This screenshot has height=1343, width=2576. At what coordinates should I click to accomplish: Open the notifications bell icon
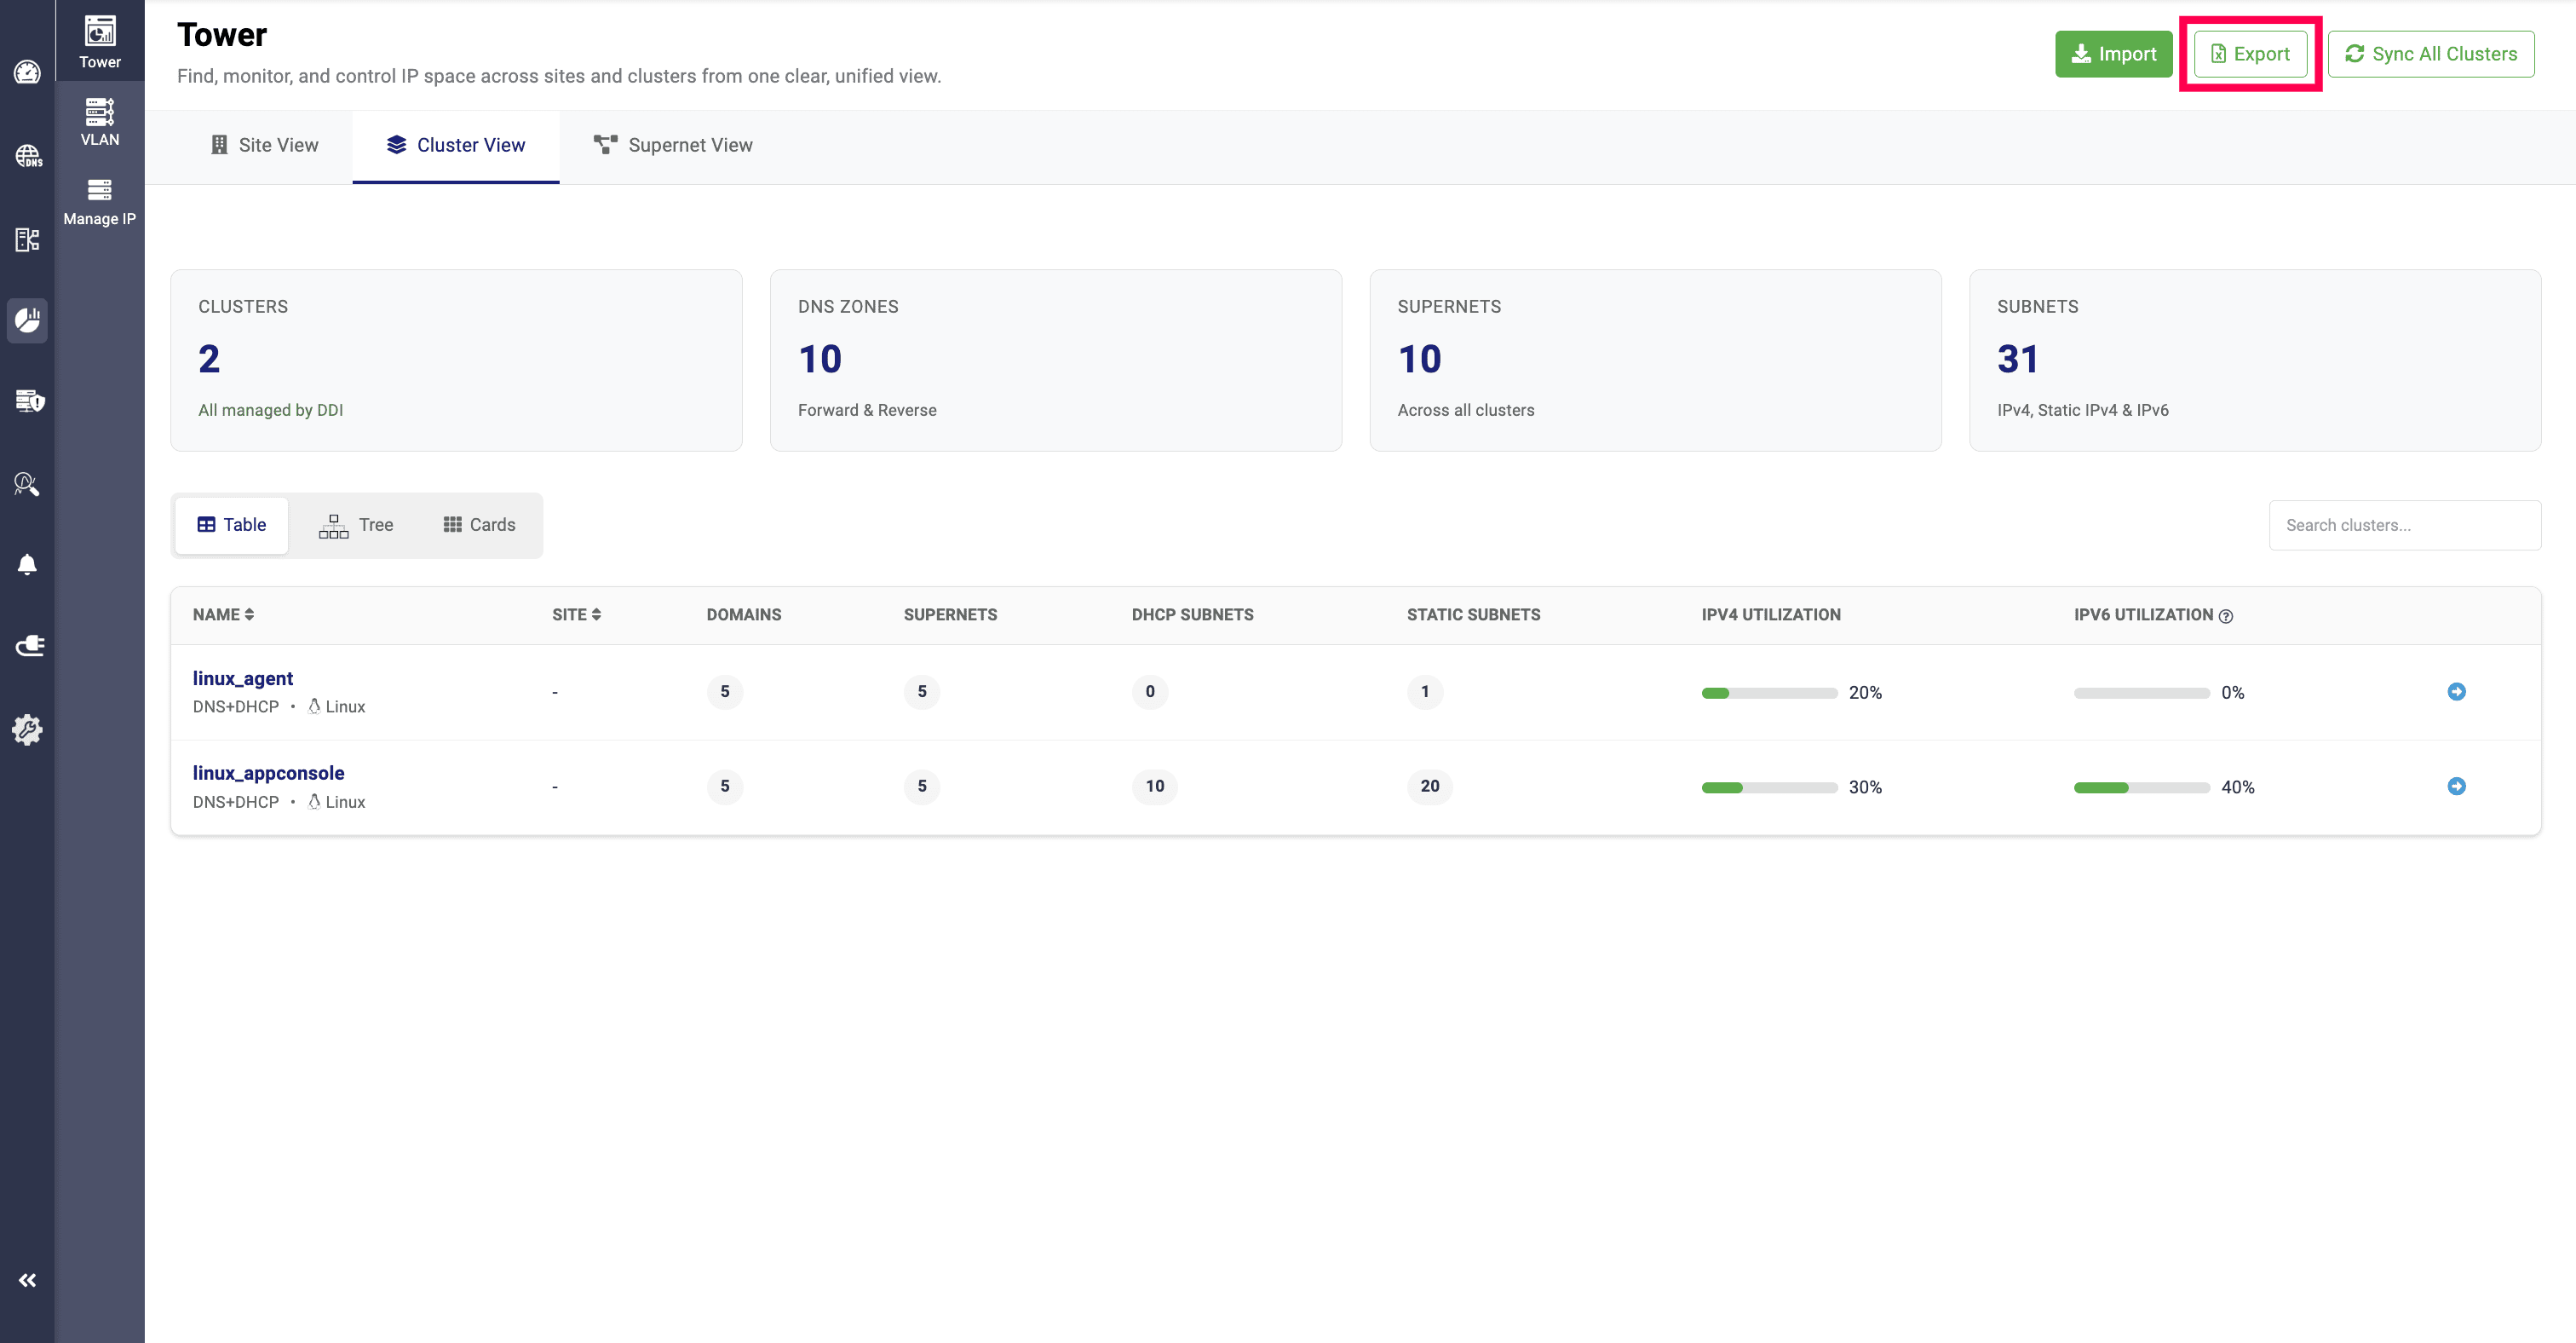click(x=27, y=565)
